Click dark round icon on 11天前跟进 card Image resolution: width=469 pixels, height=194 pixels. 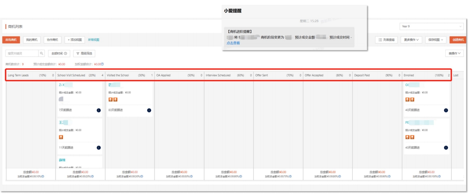[x=99, y=148]
